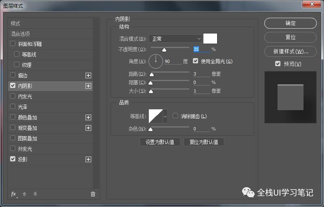This screenshot has width=324, height=207.
Task: Click the 距离 value field showing 3
Action: click(201, 74)
